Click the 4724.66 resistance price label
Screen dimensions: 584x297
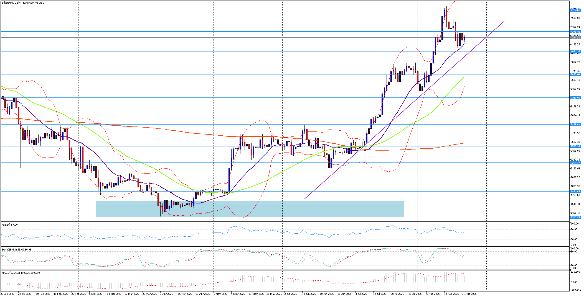tap(575, 10)
